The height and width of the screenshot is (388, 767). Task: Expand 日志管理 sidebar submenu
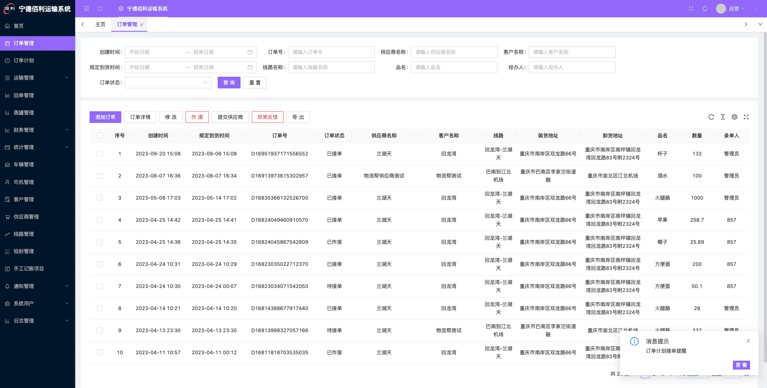point(37,321)
